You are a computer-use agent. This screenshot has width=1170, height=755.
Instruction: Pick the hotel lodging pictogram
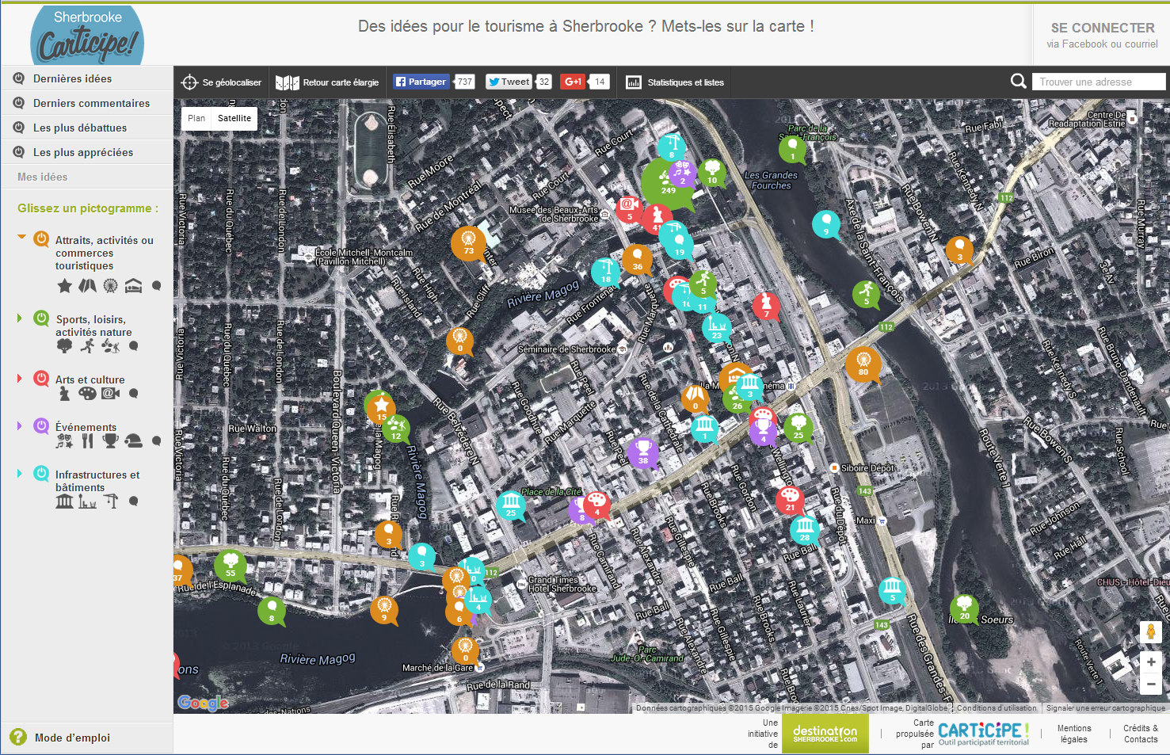tap(133, 286)
